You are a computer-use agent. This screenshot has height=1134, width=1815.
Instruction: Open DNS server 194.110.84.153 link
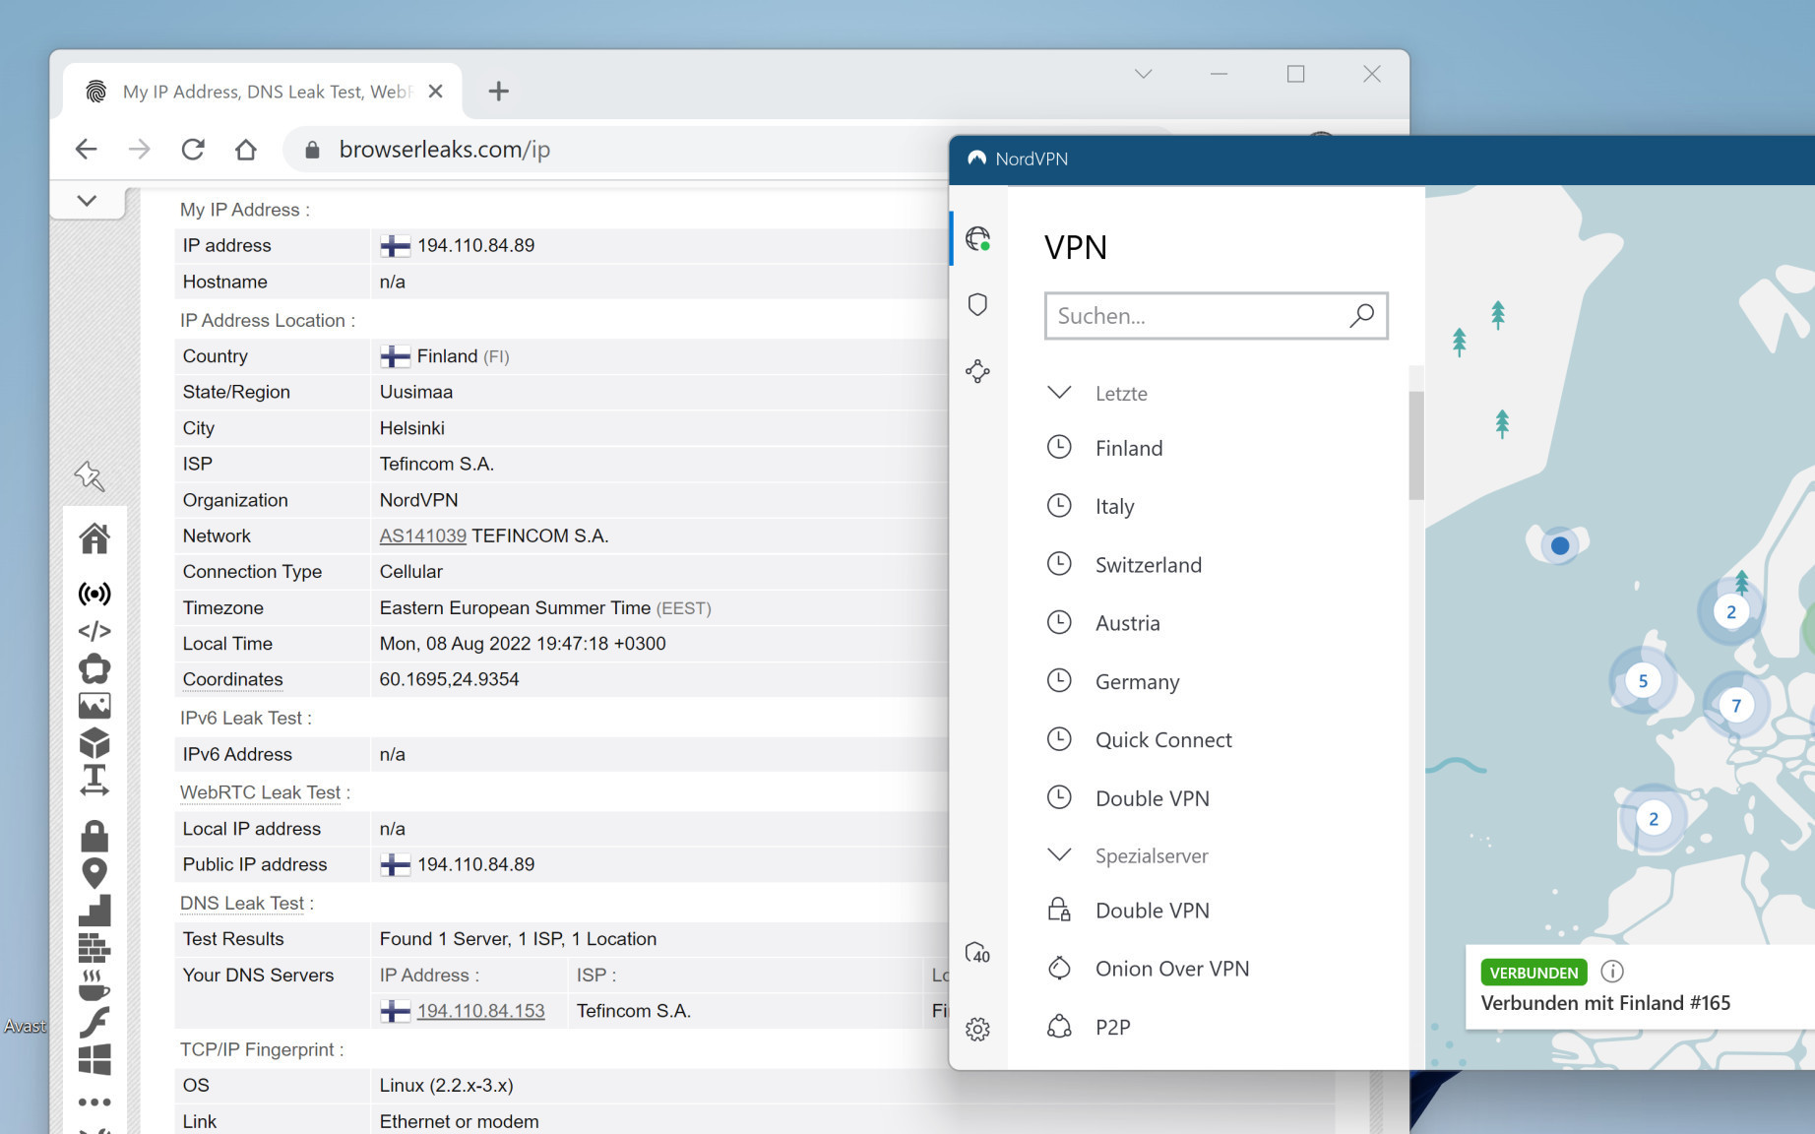480,1011
